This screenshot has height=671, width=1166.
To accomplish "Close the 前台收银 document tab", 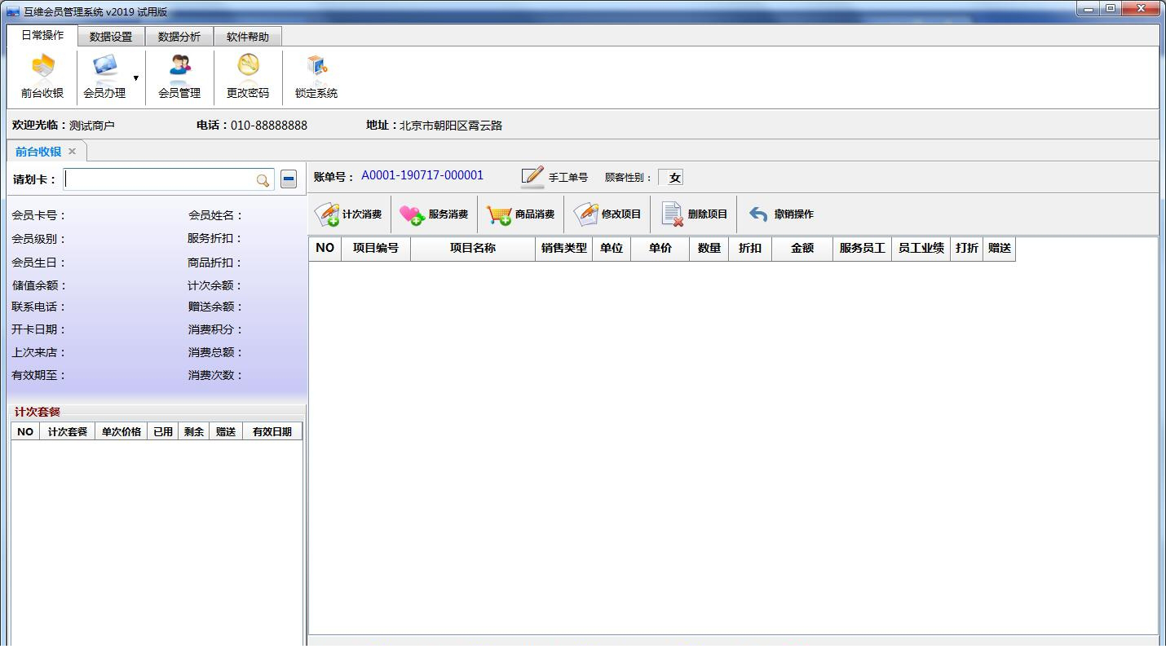I will 72,151.
